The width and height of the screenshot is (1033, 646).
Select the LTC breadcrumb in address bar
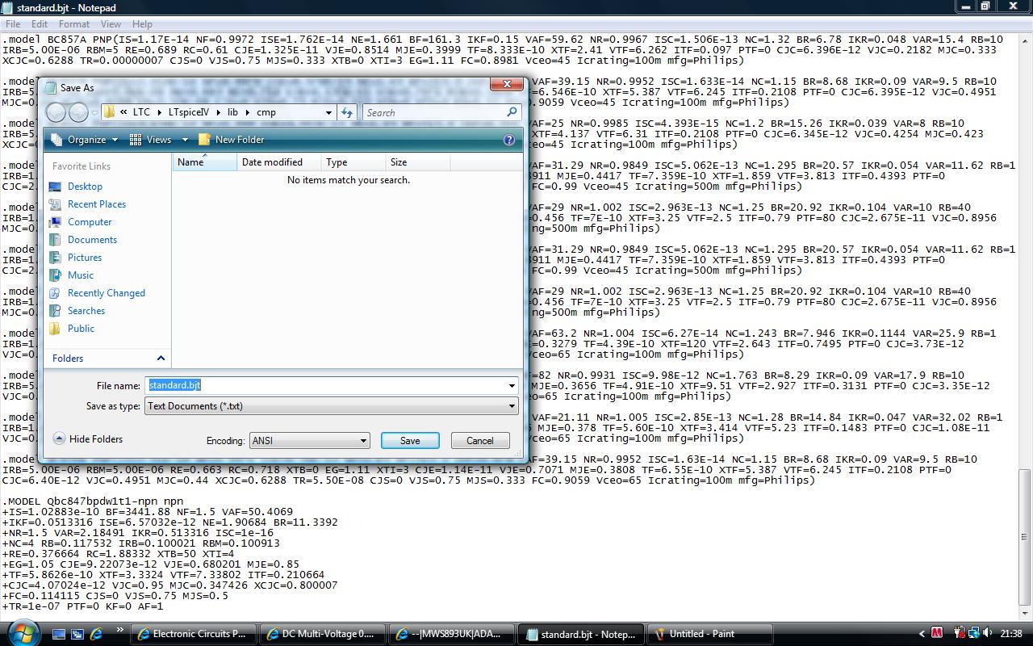[x=141, y=112]
